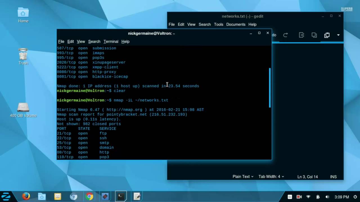Open the Documents menu in gedit

(236, 24)
